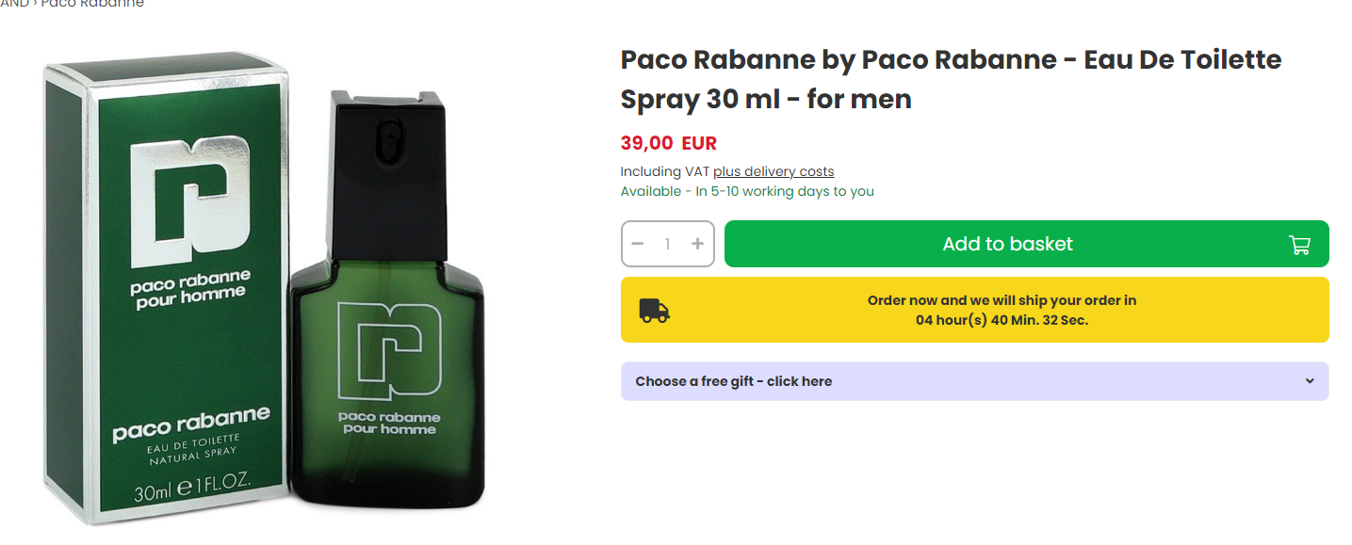1352x545 pixels.
Task: Click the delivery truck icon
Action: click(x=654, y=311)
